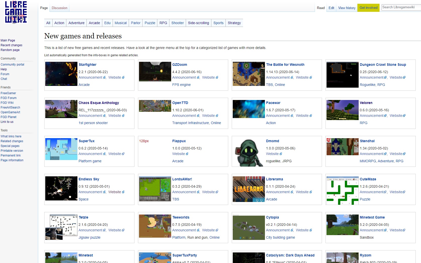Open What links here tool
This screenshot has height=263, width=421.
click(x=11, y=136)
